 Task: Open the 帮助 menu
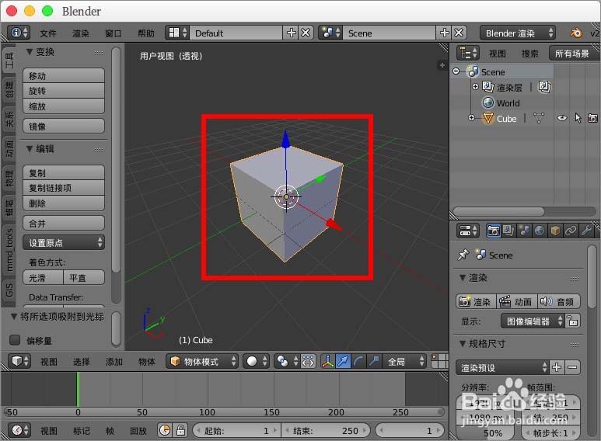tap(146, 33)
